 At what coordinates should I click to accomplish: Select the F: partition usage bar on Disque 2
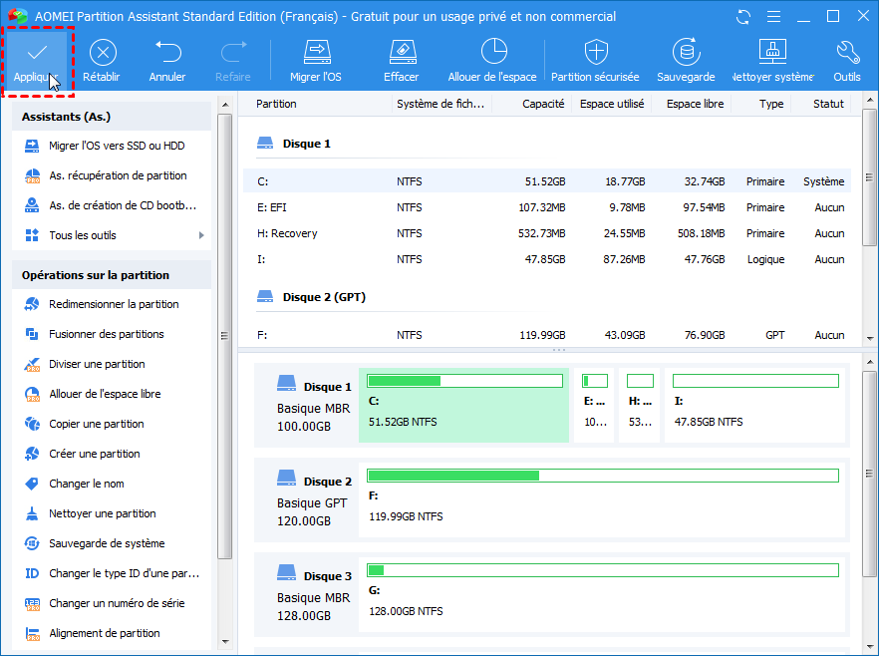602,476
